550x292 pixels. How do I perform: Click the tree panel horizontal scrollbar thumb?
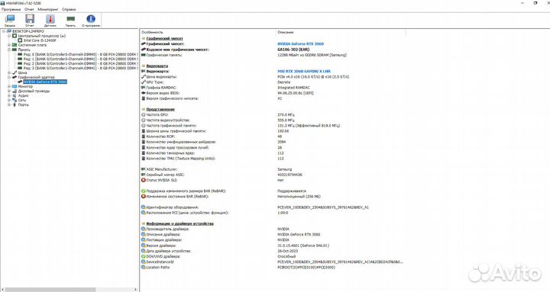[50, 290]
